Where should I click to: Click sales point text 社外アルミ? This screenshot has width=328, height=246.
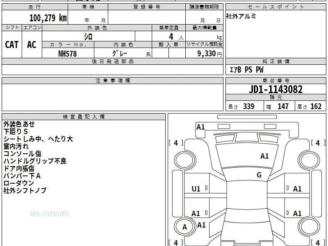241,16
